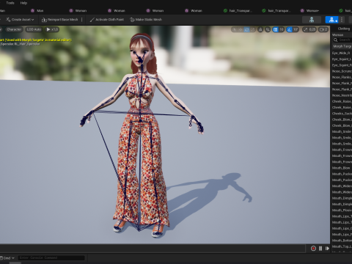Open the surface snapping options icon
The width and height of the screenshot is (352, 264).
pos(268,29)
